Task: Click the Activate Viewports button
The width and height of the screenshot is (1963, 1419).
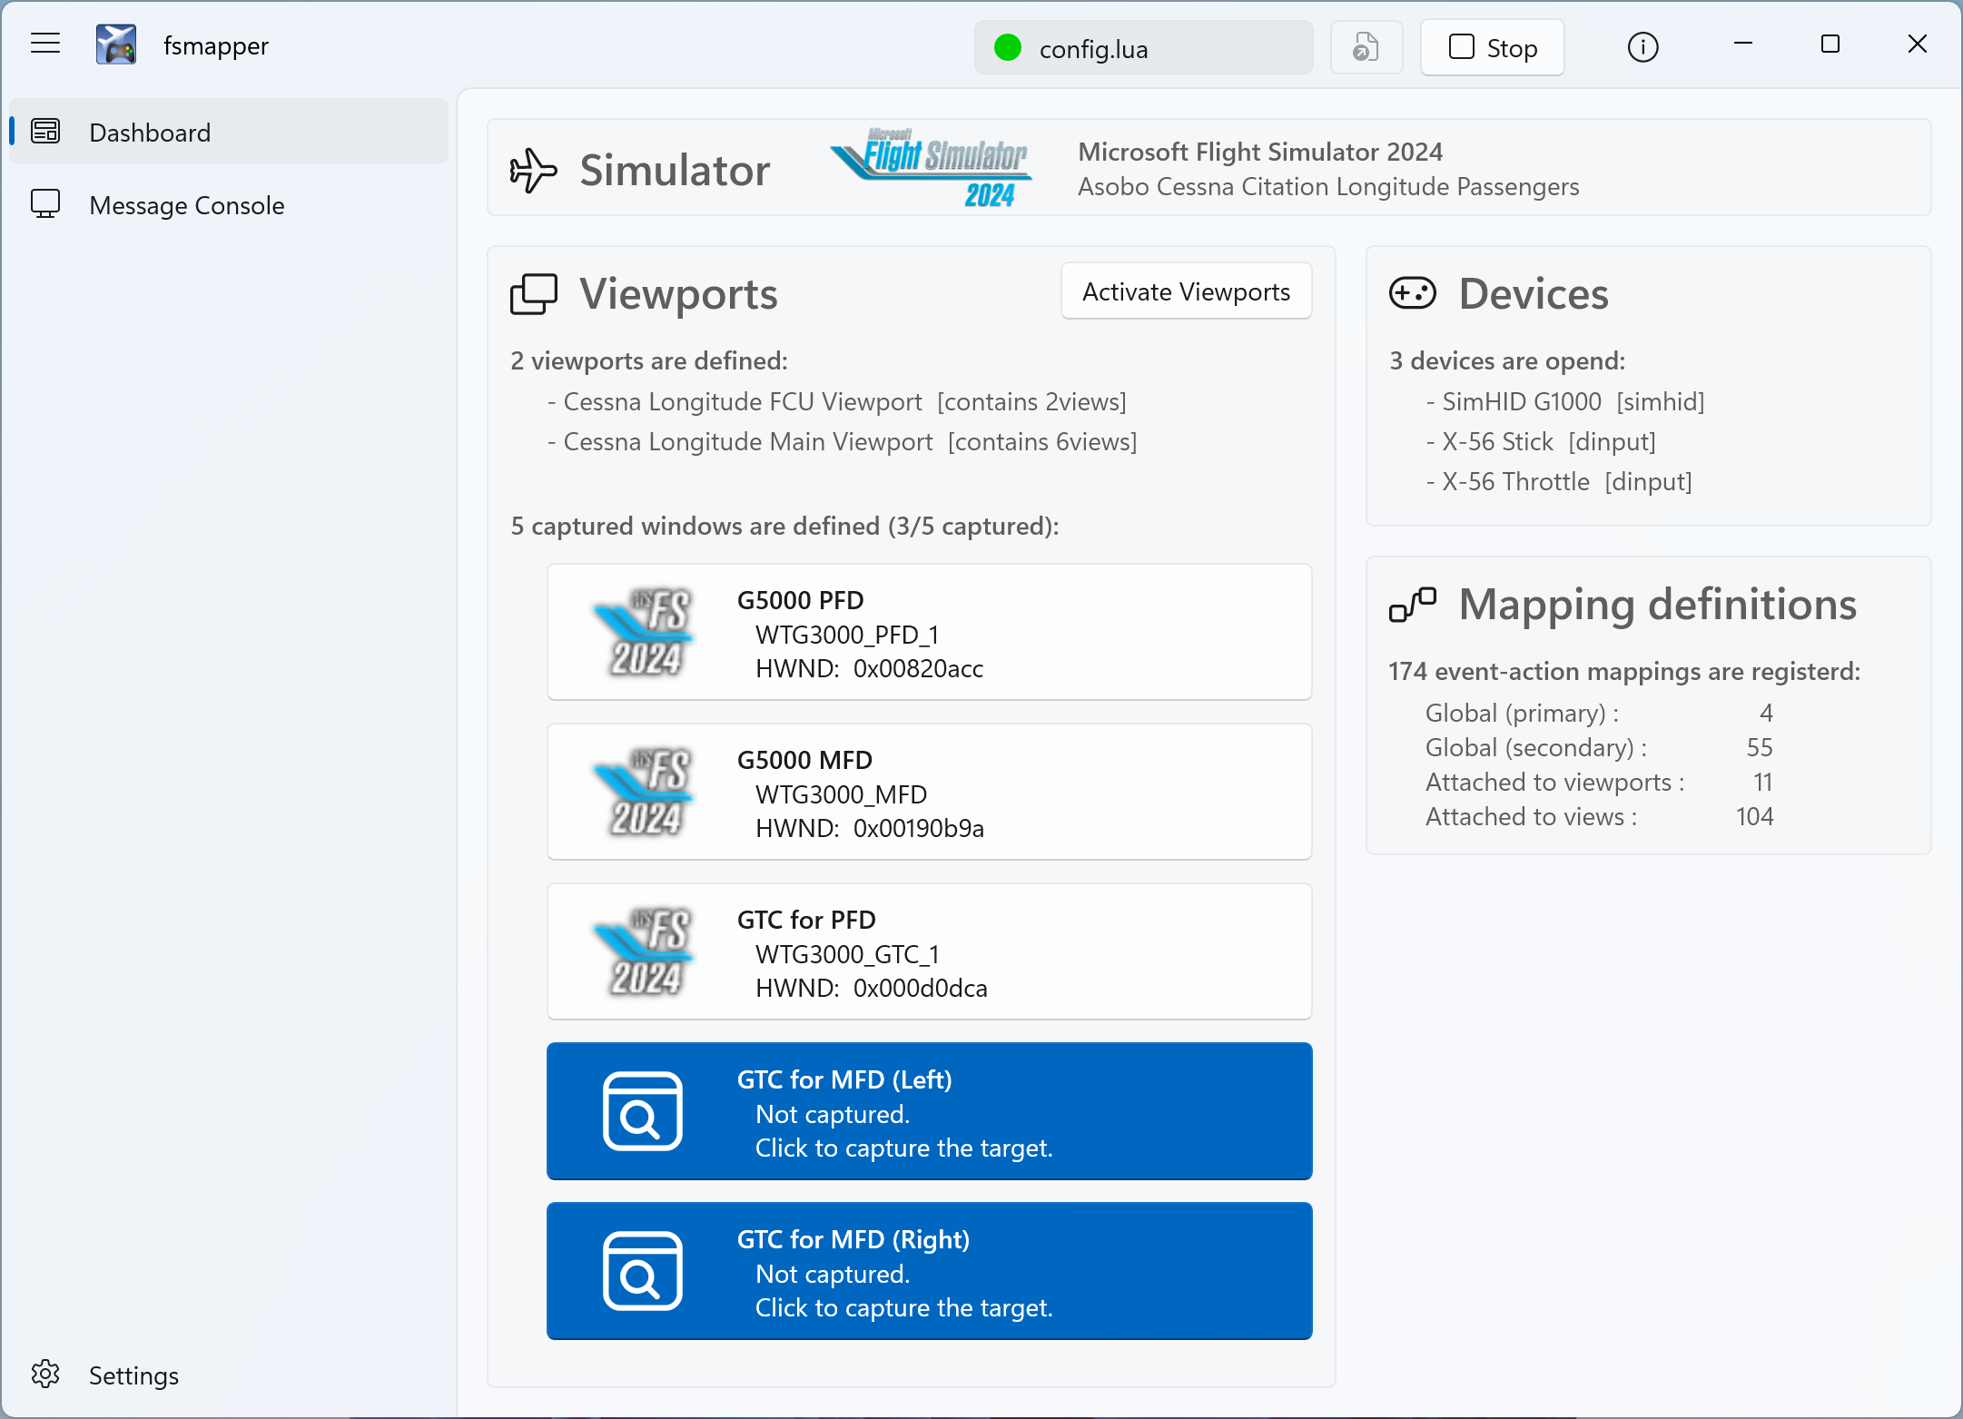Action: point(1186,291)
